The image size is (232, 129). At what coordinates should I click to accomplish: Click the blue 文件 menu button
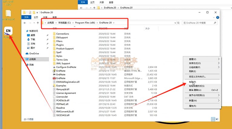[x=26, y=17]
